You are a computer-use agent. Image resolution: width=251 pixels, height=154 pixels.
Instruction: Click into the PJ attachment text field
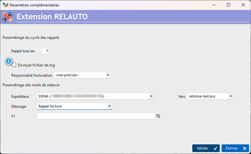tap(96, 116)
